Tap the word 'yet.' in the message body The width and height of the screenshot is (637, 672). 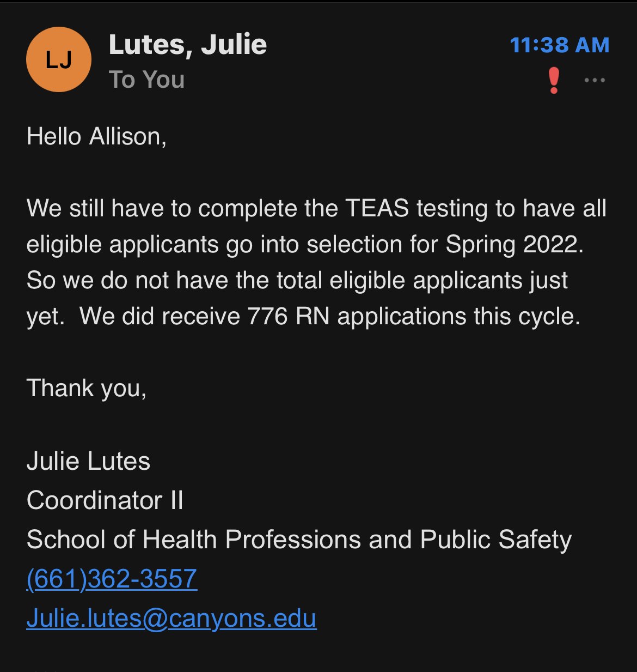[x=46, y=317]
